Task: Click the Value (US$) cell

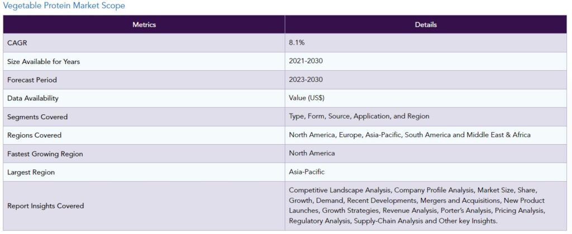Action: 307,98
